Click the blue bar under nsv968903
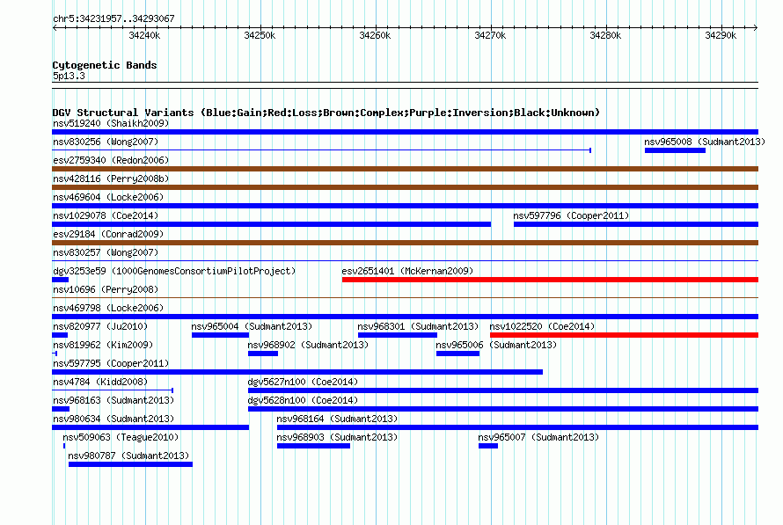Viewport: 783px width, 525px height. (x=313, y=446)
